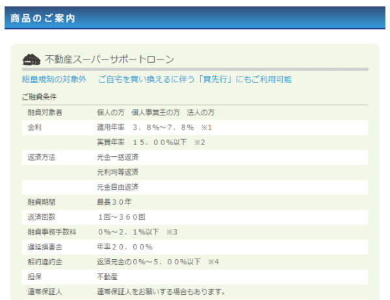Click the house icon beside the loan title
Screen dimensions: 390x300
[x=31, y=60]
